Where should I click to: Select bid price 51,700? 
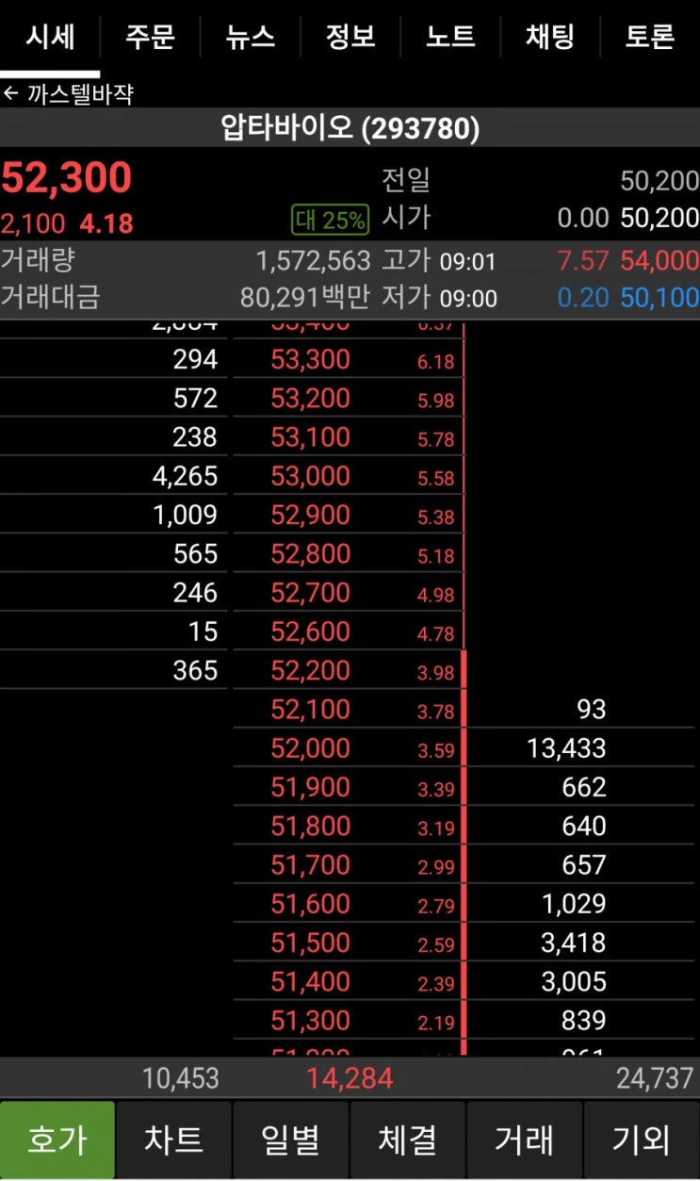[310, 865]
